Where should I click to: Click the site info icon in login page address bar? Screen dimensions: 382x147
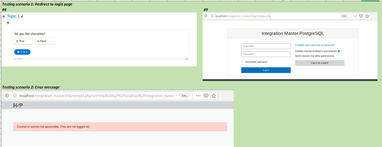tap(212, 16)
